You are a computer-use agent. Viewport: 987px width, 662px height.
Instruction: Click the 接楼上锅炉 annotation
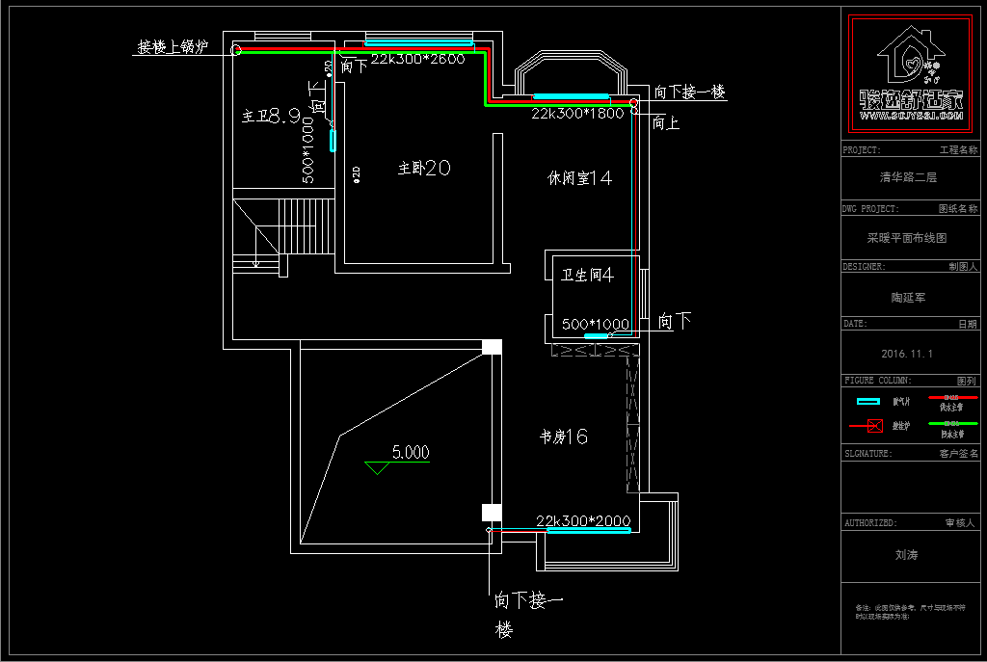point(173,46)
